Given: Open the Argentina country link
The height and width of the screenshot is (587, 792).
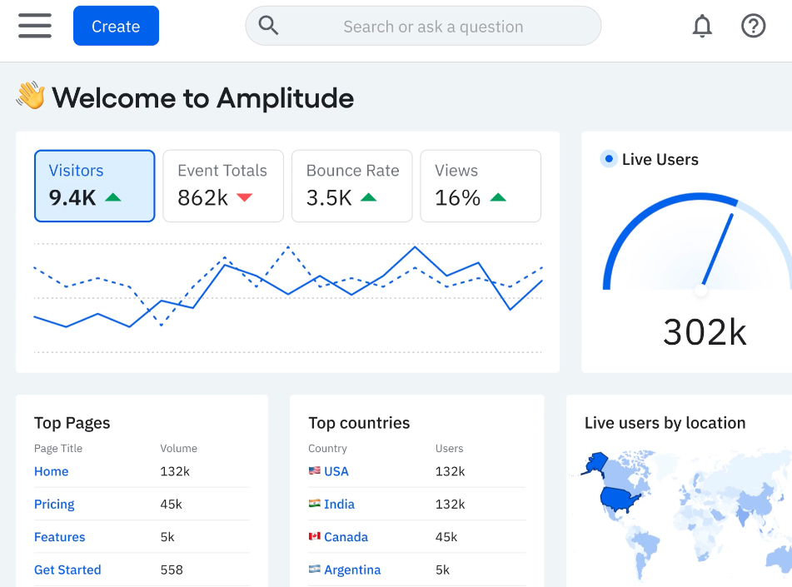Looking at the screenshot, I should pos(352,570).
